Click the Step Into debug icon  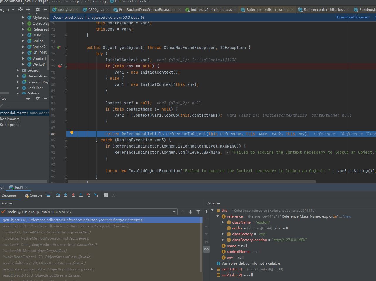click(x=65, y=195)
